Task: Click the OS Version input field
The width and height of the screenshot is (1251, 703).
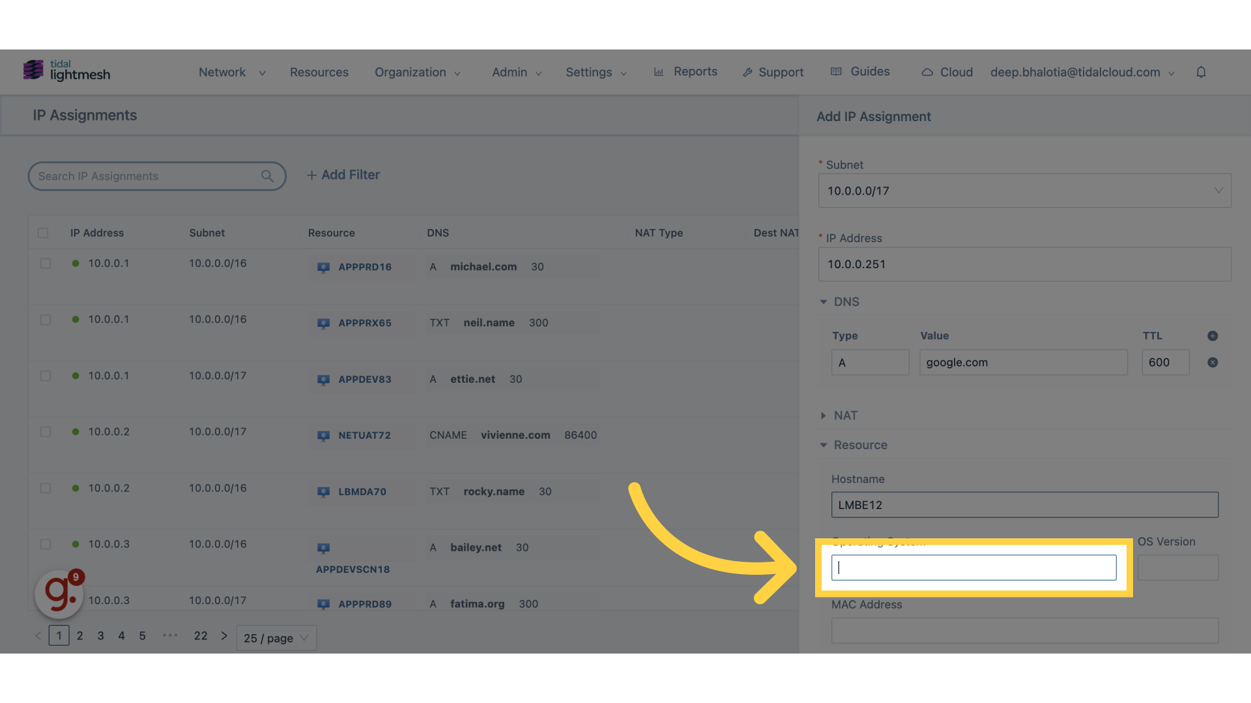Action: click(x=1178, y=568)
